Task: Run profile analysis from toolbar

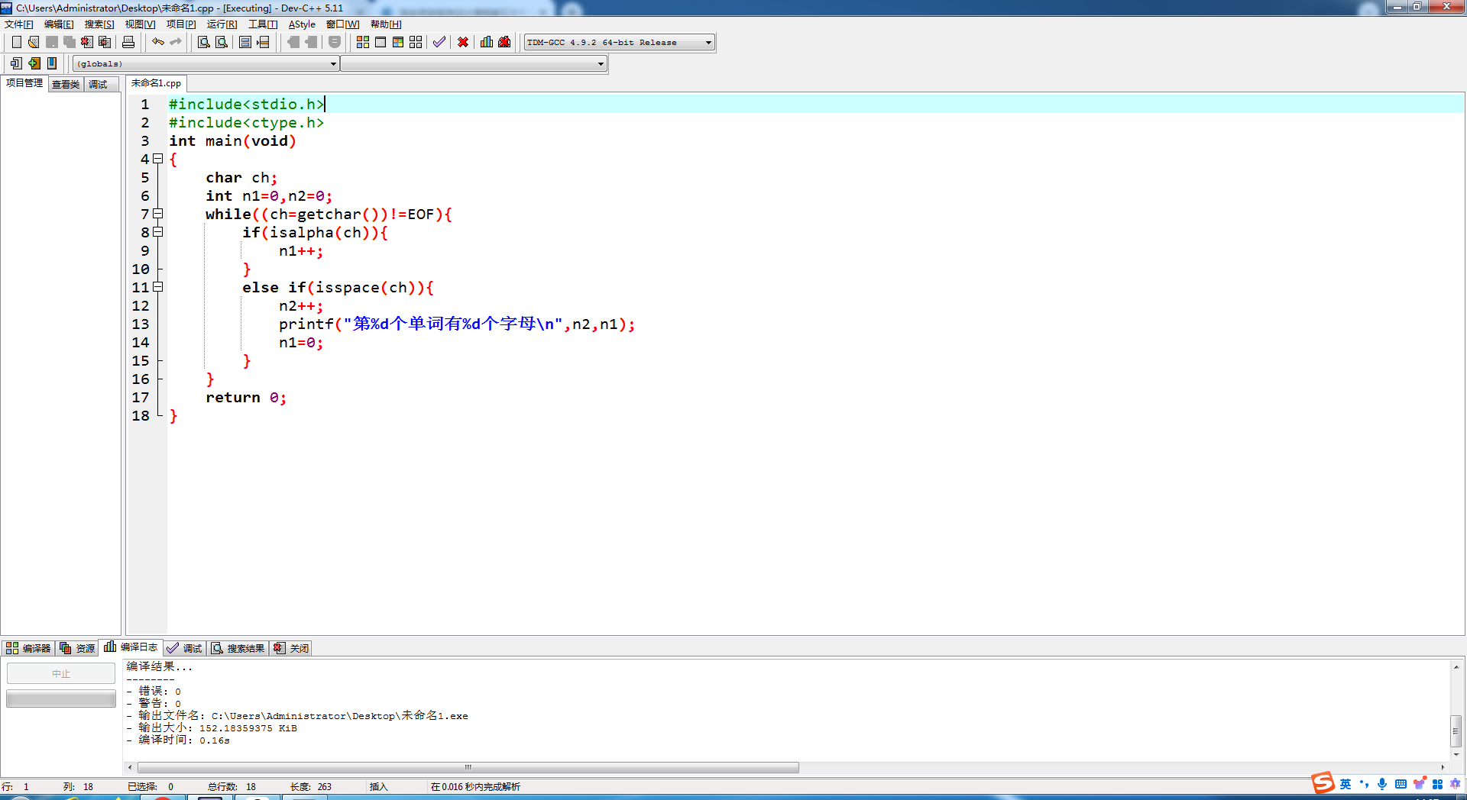Action: 487,42
